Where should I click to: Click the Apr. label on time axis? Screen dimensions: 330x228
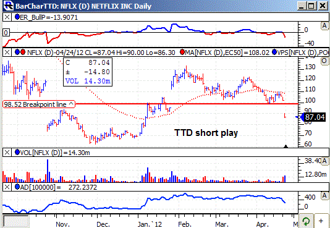(263, 224)
